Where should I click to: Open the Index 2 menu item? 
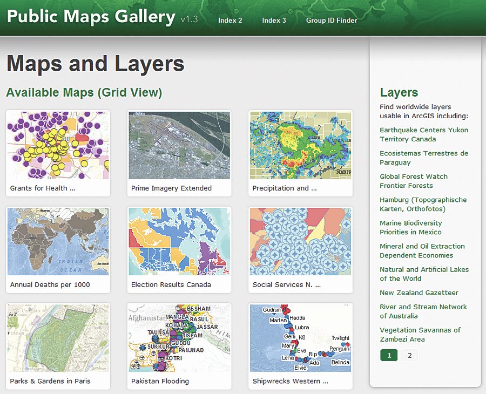[x=230, y=21]
